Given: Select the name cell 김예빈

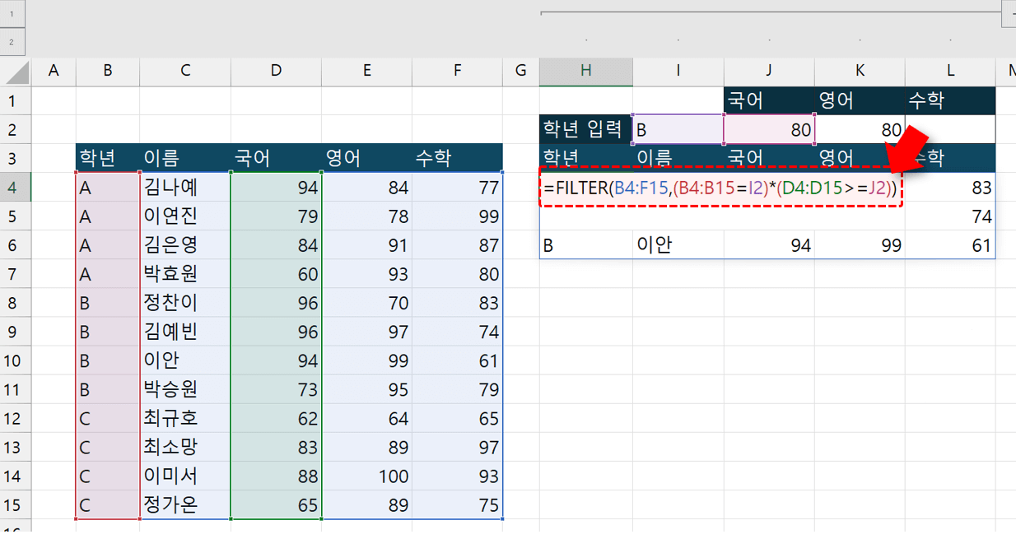Looking at the screenshot, I should point(185,332).
